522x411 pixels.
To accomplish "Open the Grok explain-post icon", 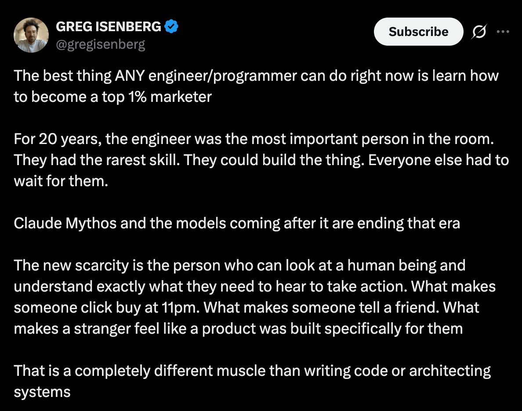I will [479, 32].
